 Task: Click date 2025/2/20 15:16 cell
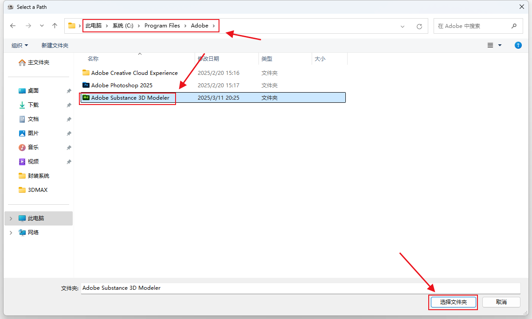219,73
